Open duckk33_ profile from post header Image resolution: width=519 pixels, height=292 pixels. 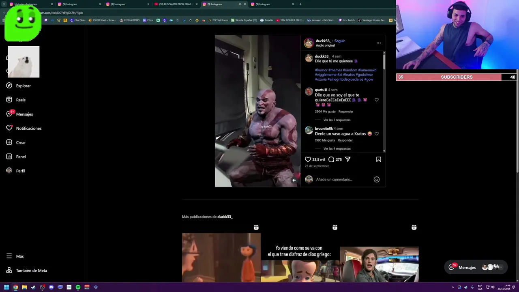[323, 41]
